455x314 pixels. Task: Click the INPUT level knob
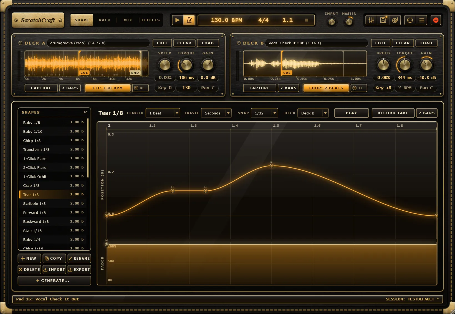pyautogui.click(x=332, y=22)
